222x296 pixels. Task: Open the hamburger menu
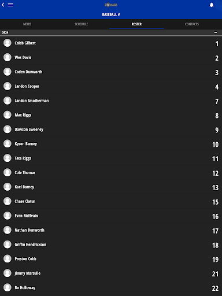[x=10, y=5]
